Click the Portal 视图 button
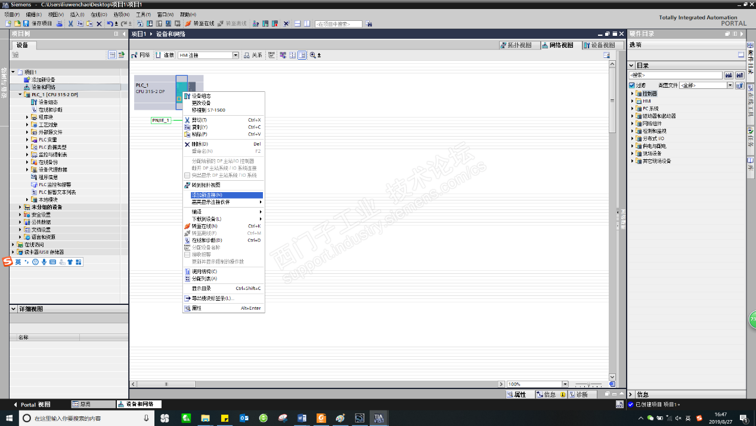Viewport: 756px width, 426px height. click(32, 404)
